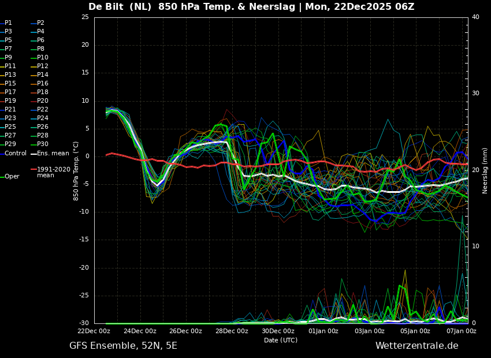Click the P19 legend entry
The height and width of the screenshot is (358, 491).
8,101
